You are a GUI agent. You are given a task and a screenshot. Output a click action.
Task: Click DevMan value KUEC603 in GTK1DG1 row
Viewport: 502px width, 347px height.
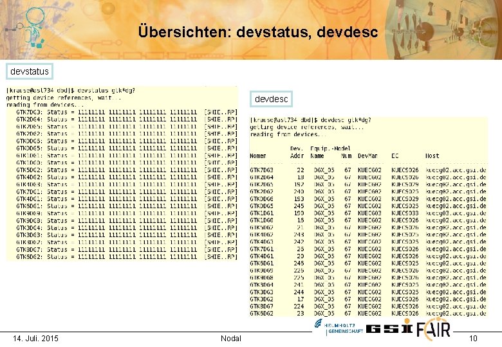[369, 213]
